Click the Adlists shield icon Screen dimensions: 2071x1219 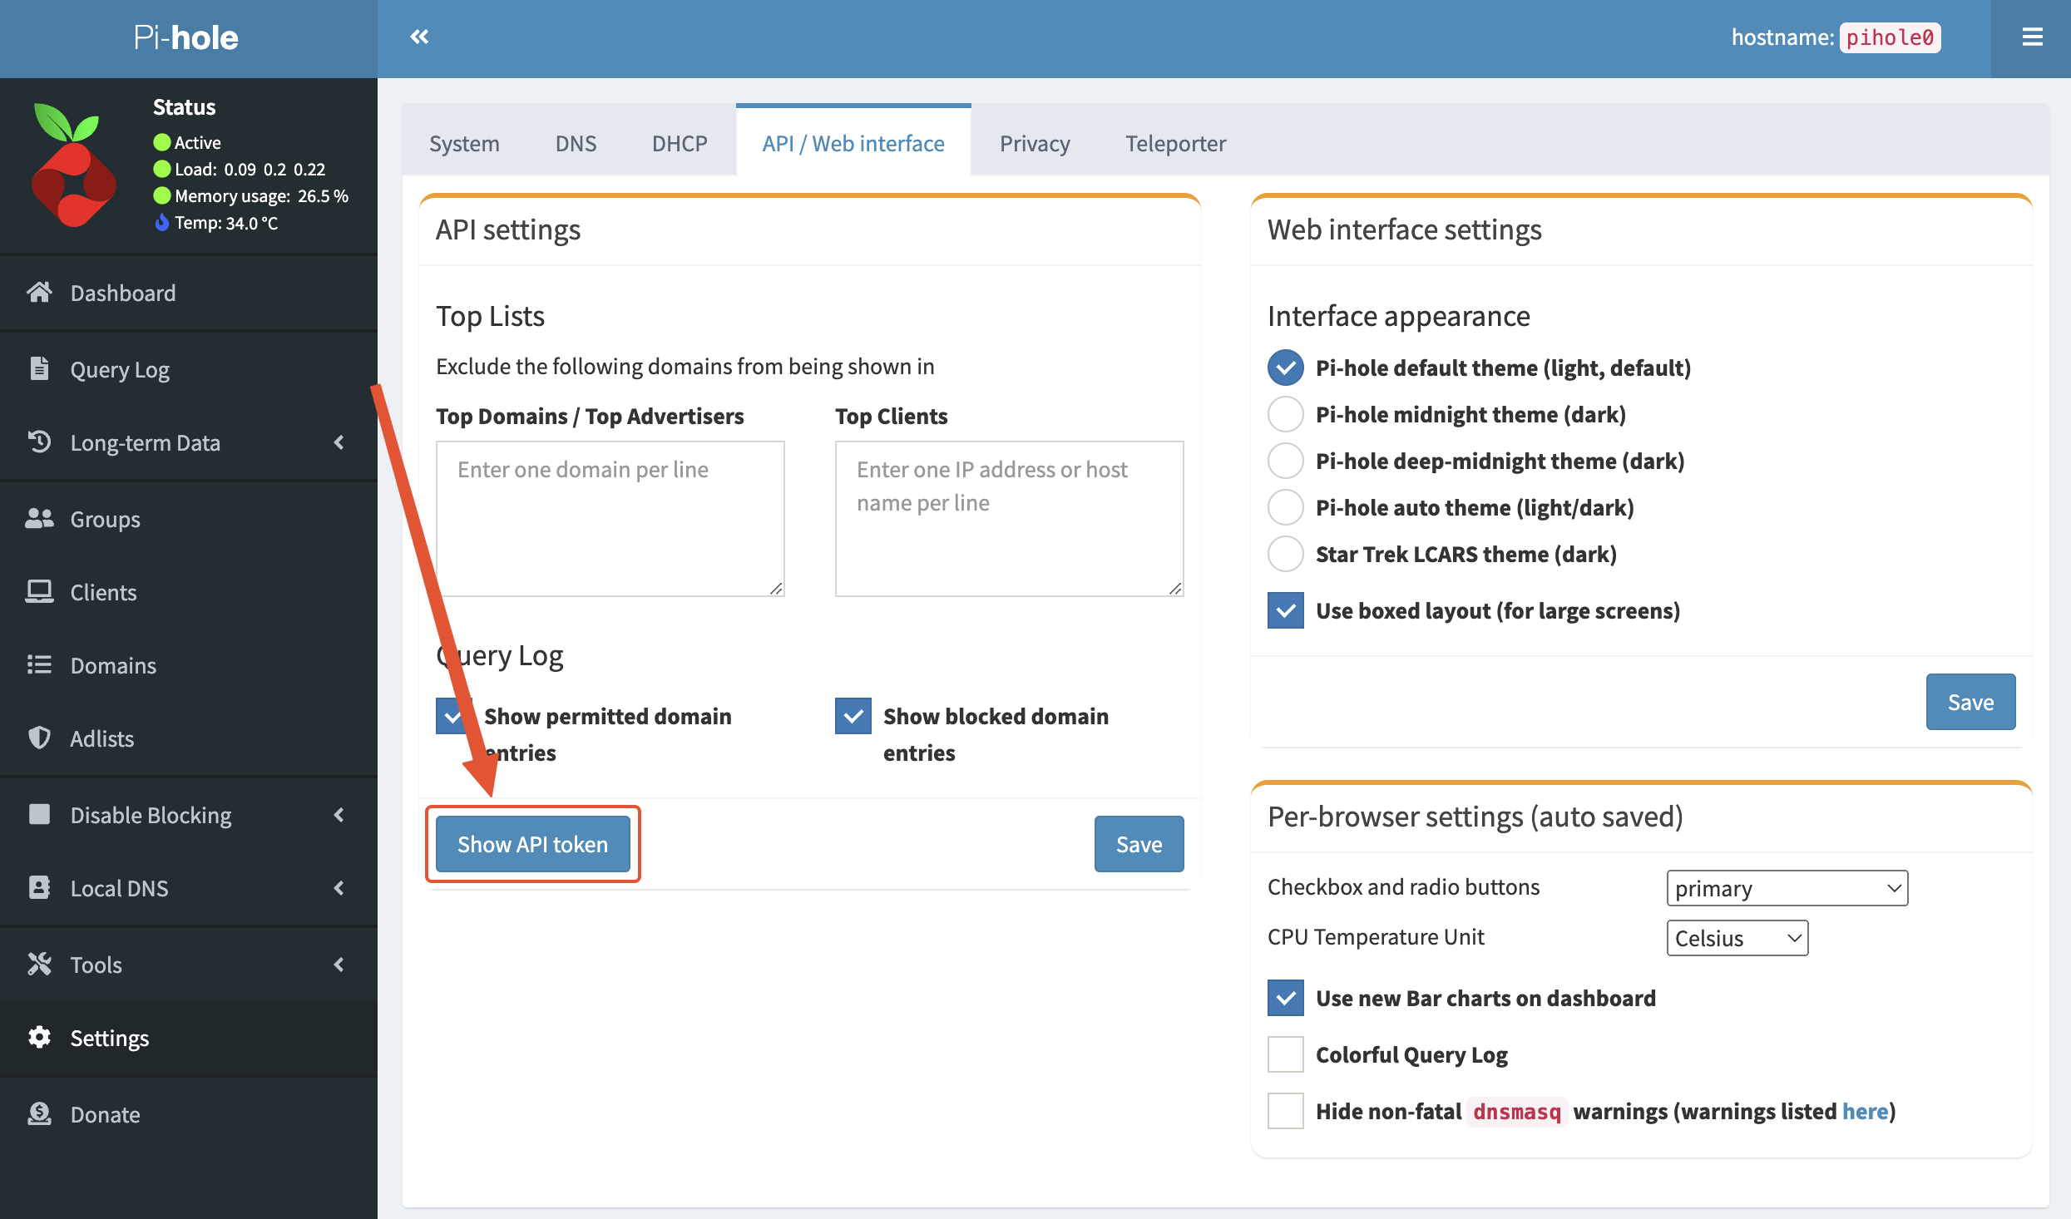point(39,738)
